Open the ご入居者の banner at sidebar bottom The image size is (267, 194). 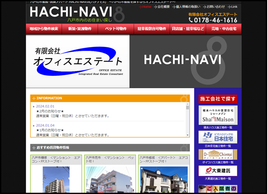coord(218,189)
